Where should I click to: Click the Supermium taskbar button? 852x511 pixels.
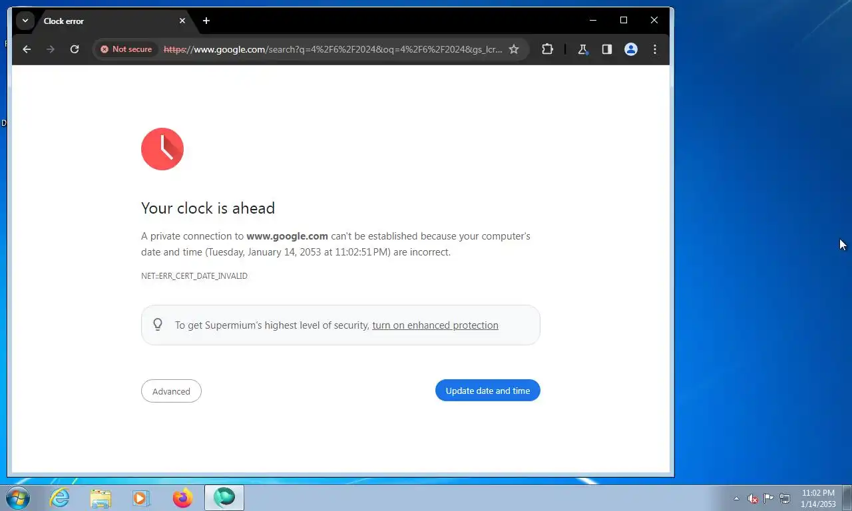pyautogui.click(x=224, y=498)
